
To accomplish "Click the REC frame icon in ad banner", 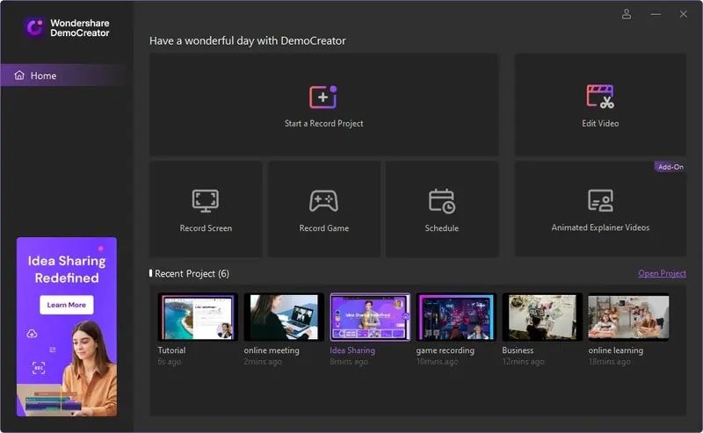I will click(x=39, y=368).
